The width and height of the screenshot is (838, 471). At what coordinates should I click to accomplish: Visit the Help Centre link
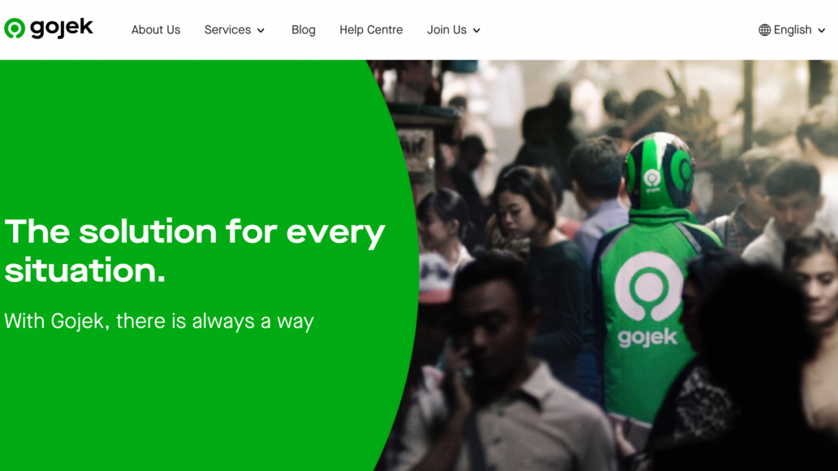coord(371,30)
